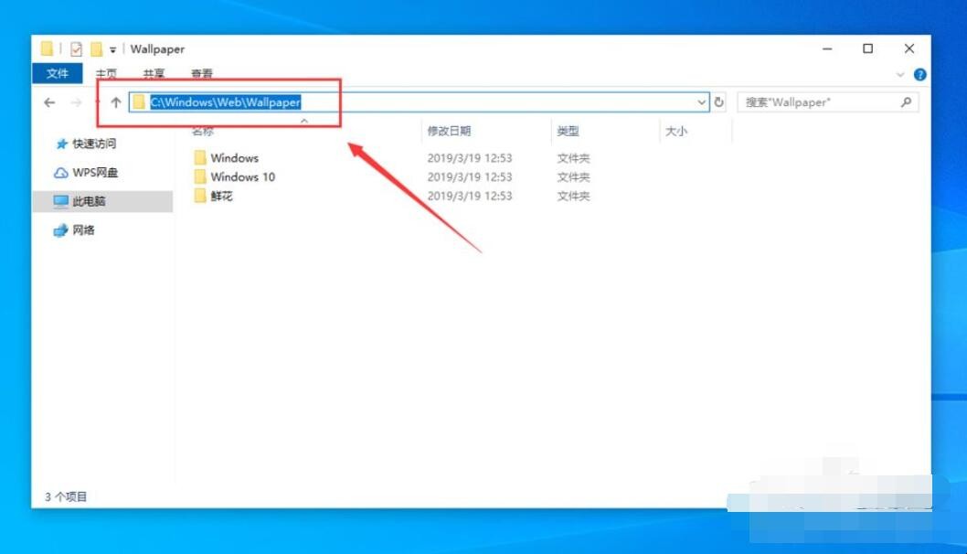
Task: Select WPS网盘 in the navigation pane
Action: (94, 173)
